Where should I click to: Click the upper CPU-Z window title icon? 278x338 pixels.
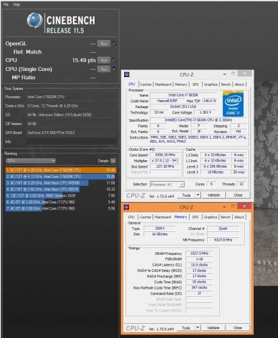(x=127, y=74)
